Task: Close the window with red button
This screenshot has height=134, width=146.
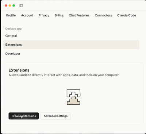Action: point(6,5)
